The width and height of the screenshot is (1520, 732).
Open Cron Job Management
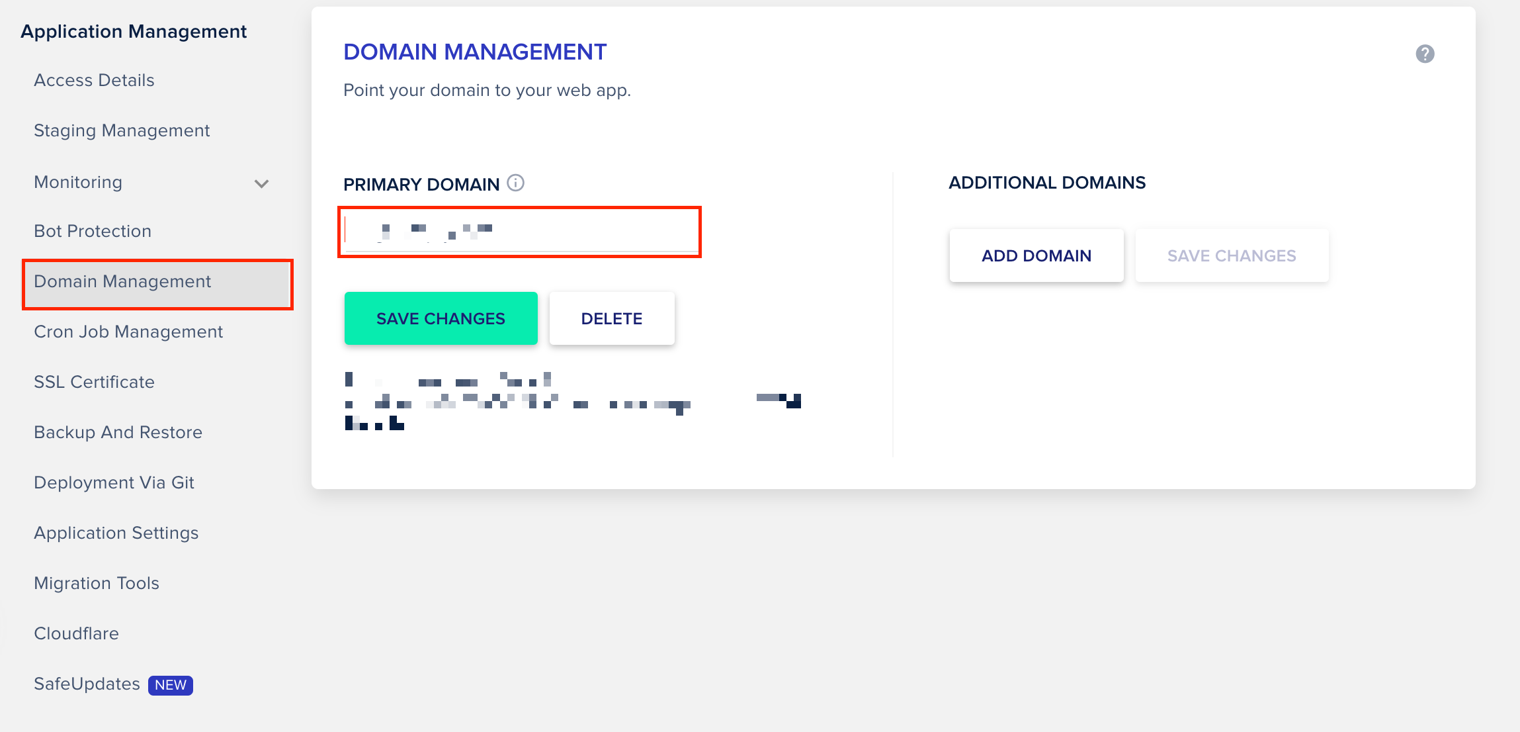point(128,332)
